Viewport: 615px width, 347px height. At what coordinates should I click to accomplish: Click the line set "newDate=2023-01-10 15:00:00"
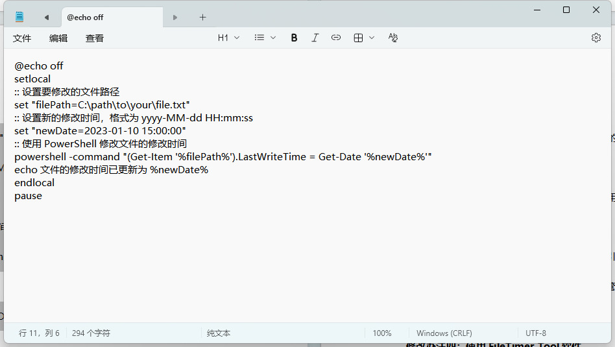[x=100, y=130]
